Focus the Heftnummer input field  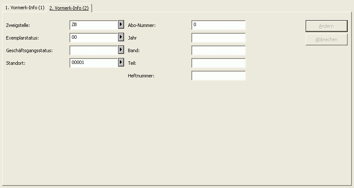click(x=218, y=76)
